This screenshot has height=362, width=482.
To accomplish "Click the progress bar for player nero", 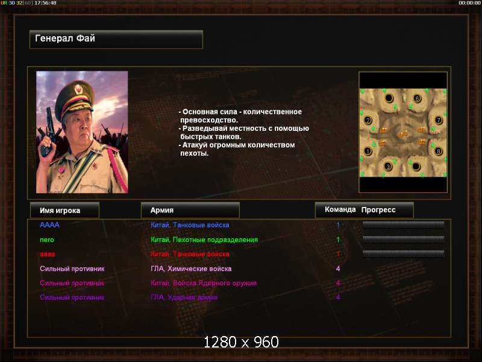I will [x=403, y=239].
